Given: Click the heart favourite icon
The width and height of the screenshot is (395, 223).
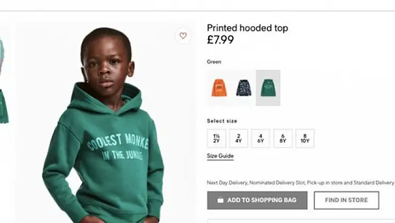Looking at the screenshot, I should point(183,36).
